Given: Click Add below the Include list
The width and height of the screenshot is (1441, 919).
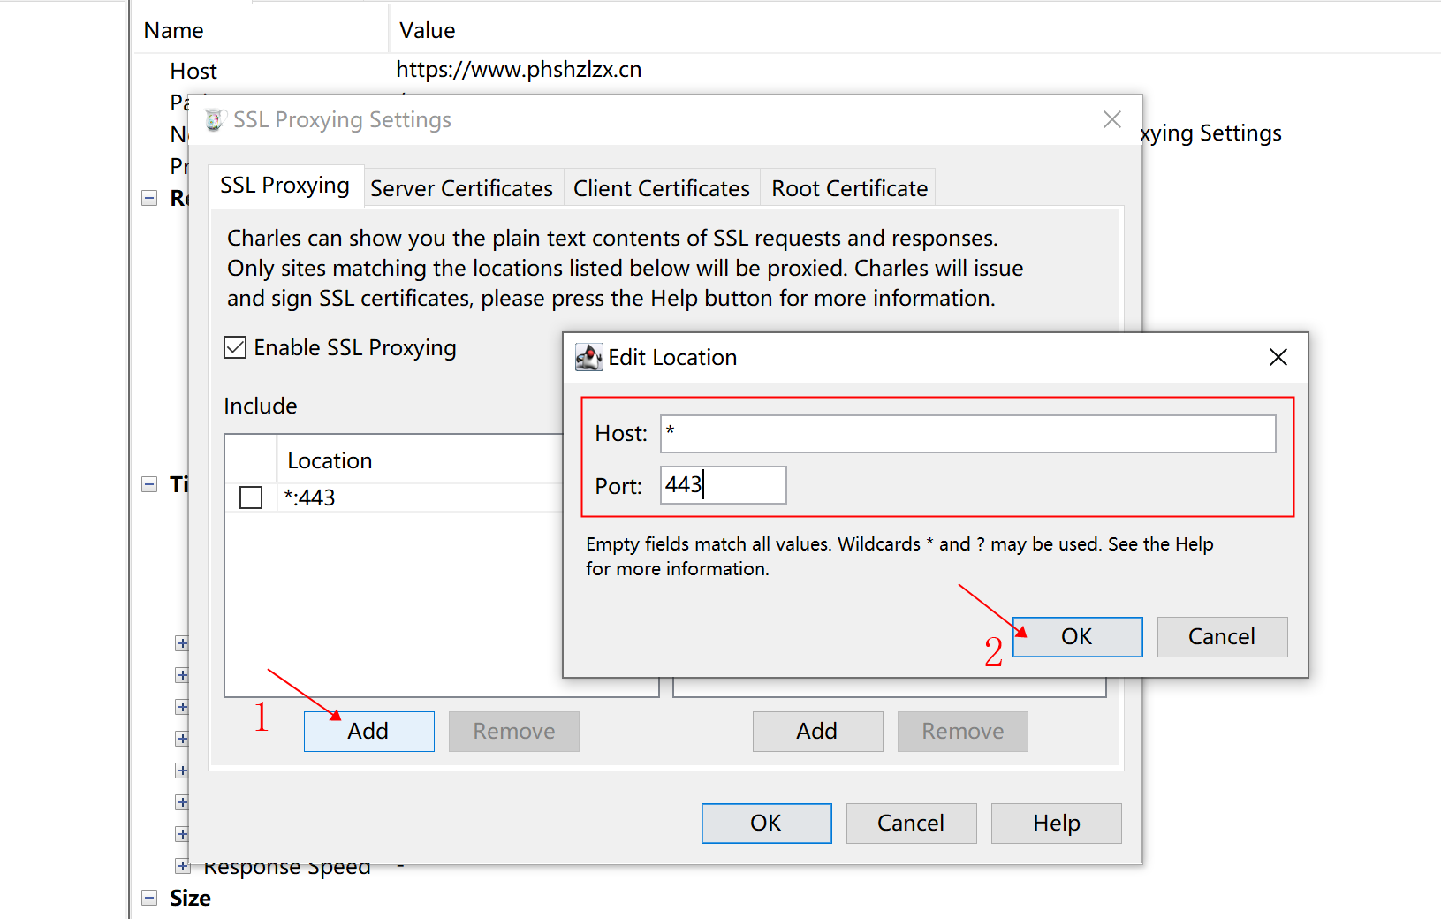Looking at the screenshot, I should [x=368, y=731].
